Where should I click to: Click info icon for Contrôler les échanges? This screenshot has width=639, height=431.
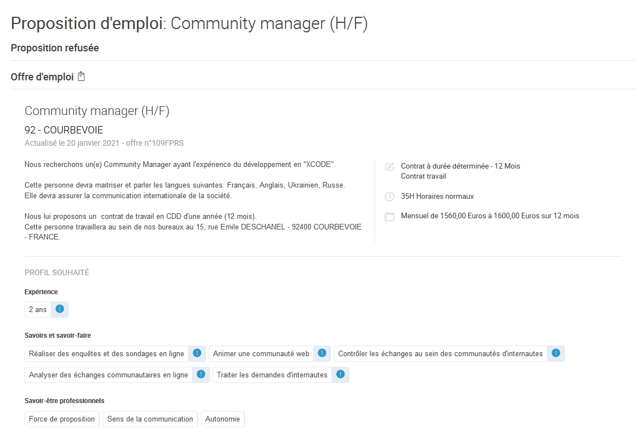click(x=555, y=353)
